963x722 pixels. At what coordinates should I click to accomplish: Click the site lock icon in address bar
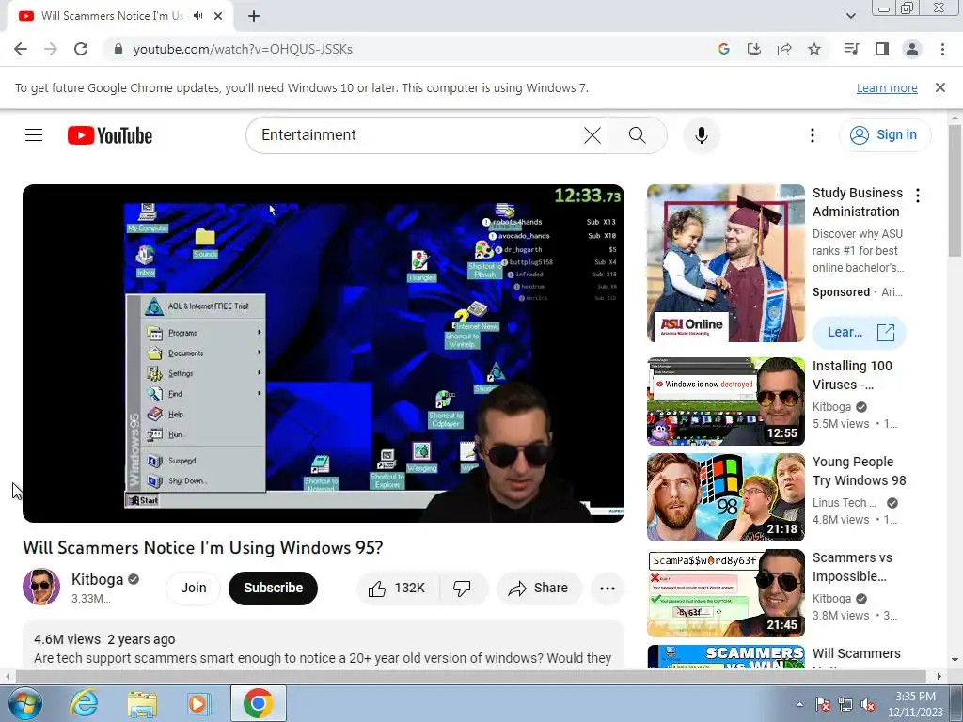118,49
